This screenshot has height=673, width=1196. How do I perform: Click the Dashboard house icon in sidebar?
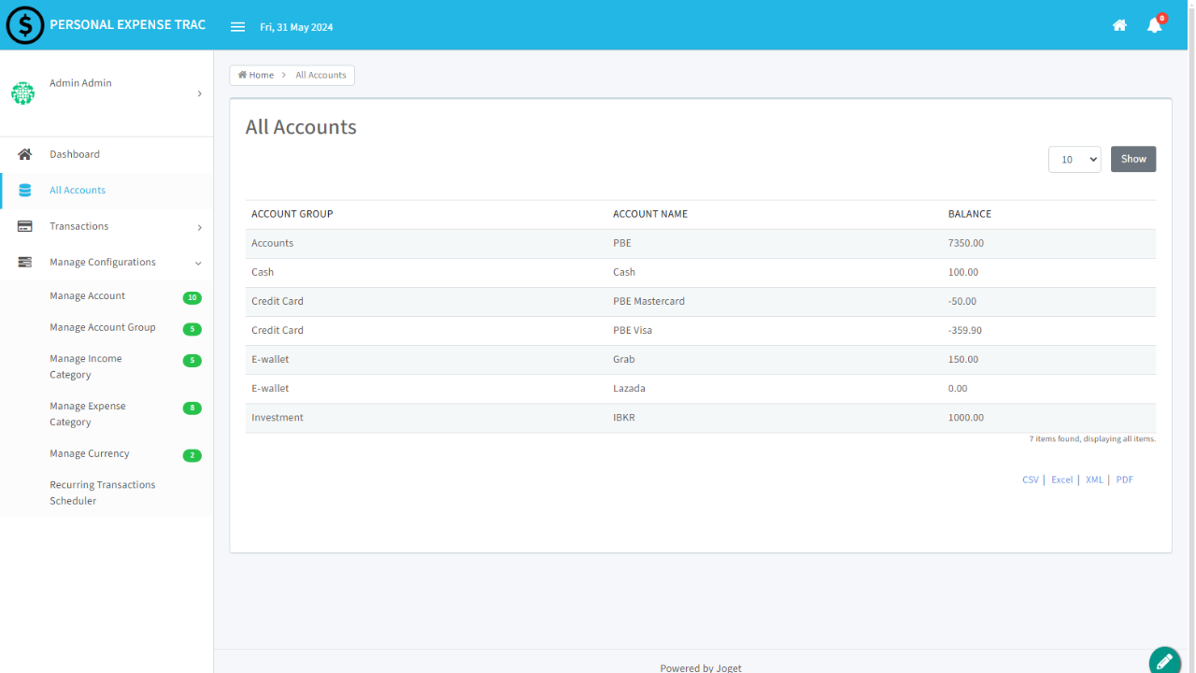tap(25, 154)
